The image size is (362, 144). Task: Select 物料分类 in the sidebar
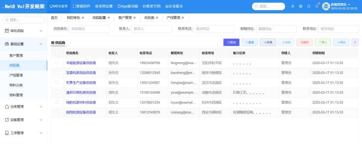click(x=16, y=85)
